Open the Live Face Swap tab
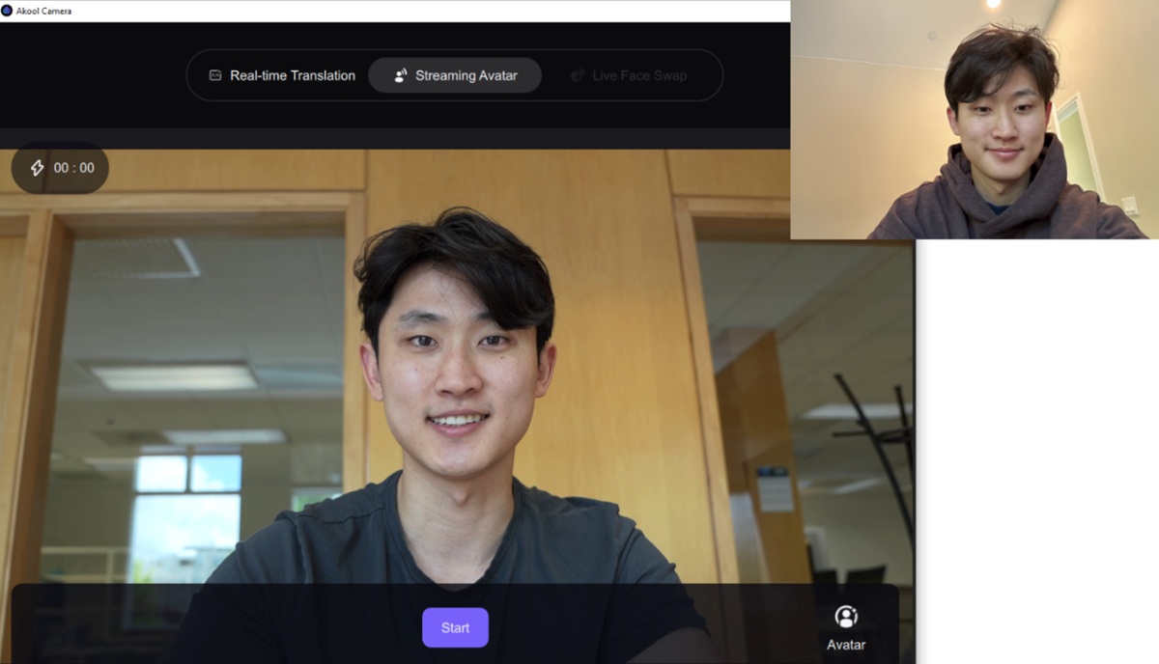Image resolution: width=1159 pixels, height=664 pixels. [x=629, y=75]
